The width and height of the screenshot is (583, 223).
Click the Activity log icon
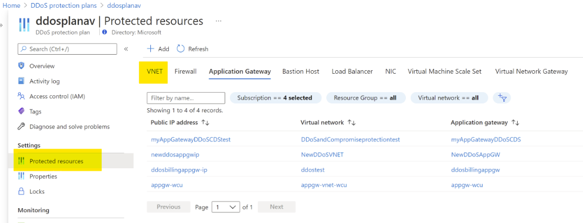21,81
